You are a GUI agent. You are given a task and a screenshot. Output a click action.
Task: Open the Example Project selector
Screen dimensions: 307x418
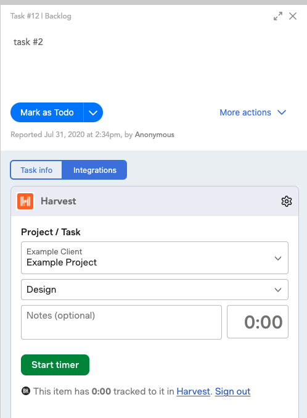coord(155,258)
